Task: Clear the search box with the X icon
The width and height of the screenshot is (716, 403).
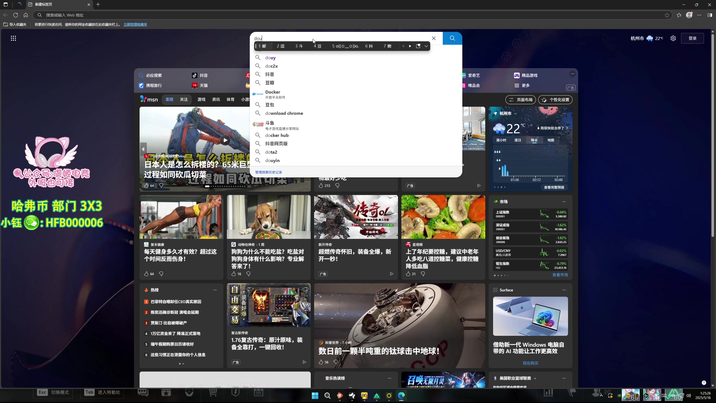Action: click(x=434, y=38)
